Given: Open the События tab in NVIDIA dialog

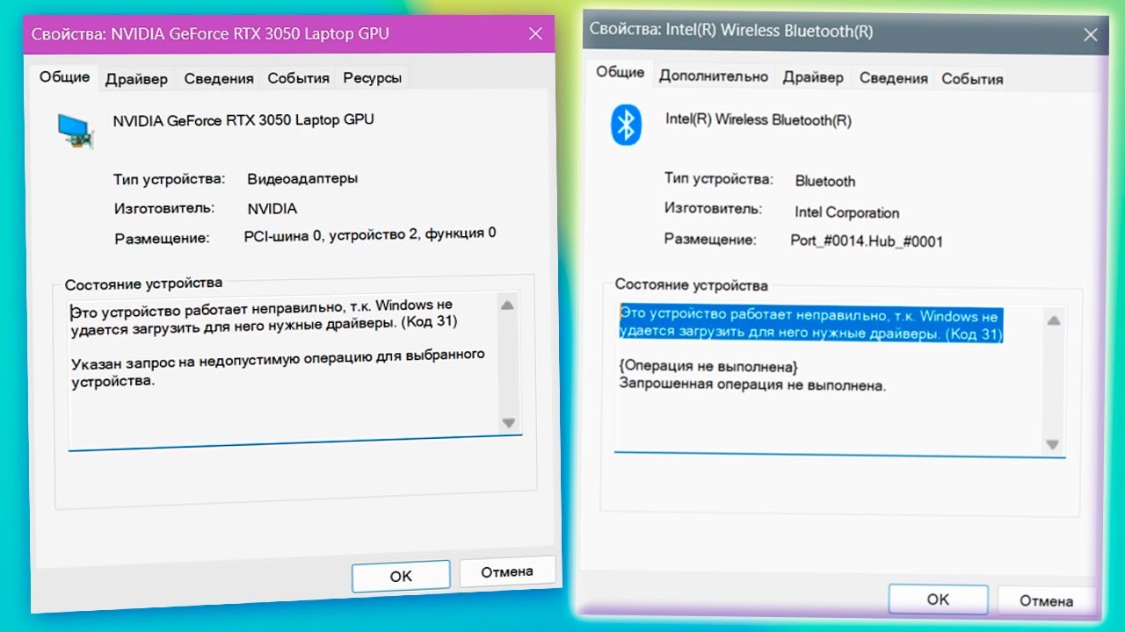Looking at the screenshot, I should [x=299, y=78].
